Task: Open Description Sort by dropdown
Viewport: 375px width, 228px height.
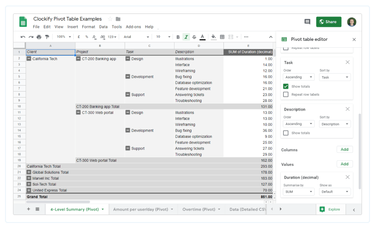Action: pyautogui.click(x=335, y=124)
